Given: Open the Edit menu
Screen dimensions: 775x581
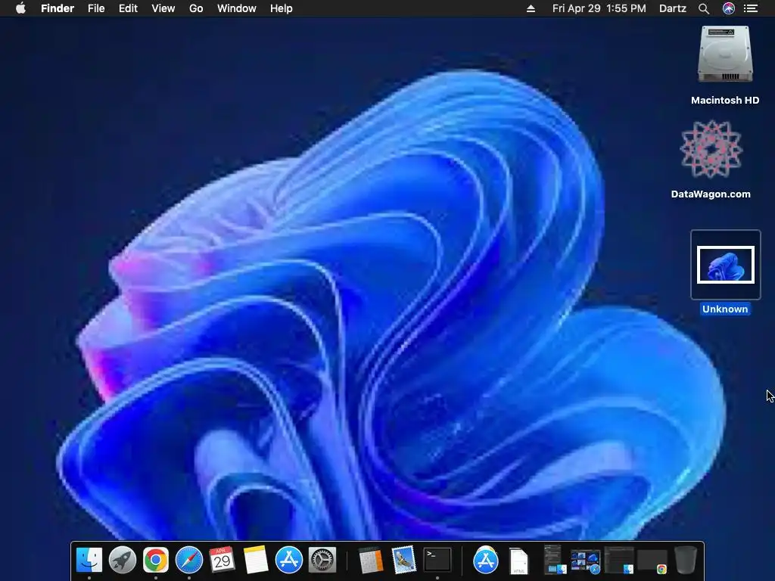Looking at the screenshot, I should [x=128, y=8].
